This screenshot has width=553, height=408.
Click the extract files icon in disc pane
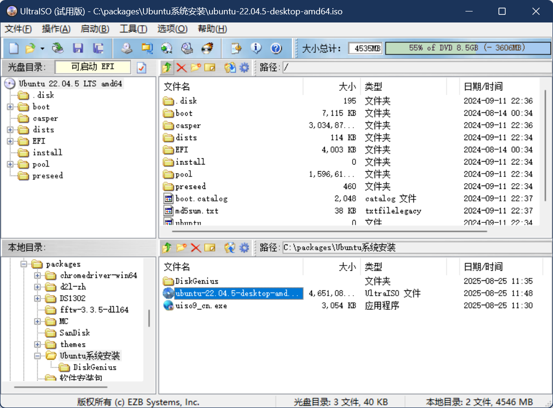[230, 67]
